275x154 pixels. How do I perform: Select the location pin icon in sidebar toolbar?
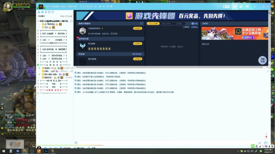[46, 12]
